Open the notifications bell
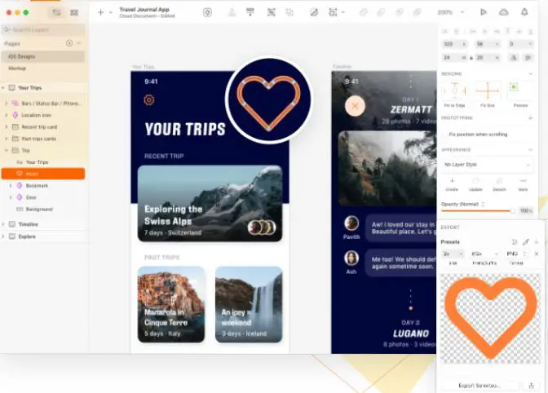548x393 pixels. tap(524, 12)
